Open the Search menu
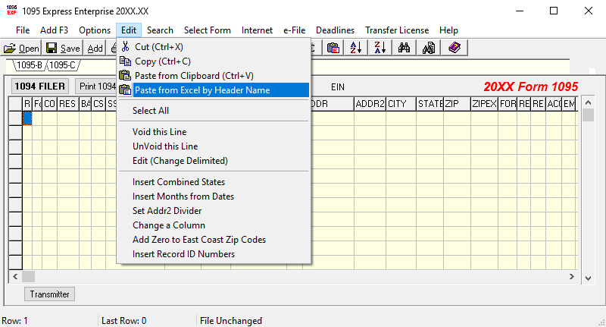The image size is (606, 327). click(x=160, y=30)
